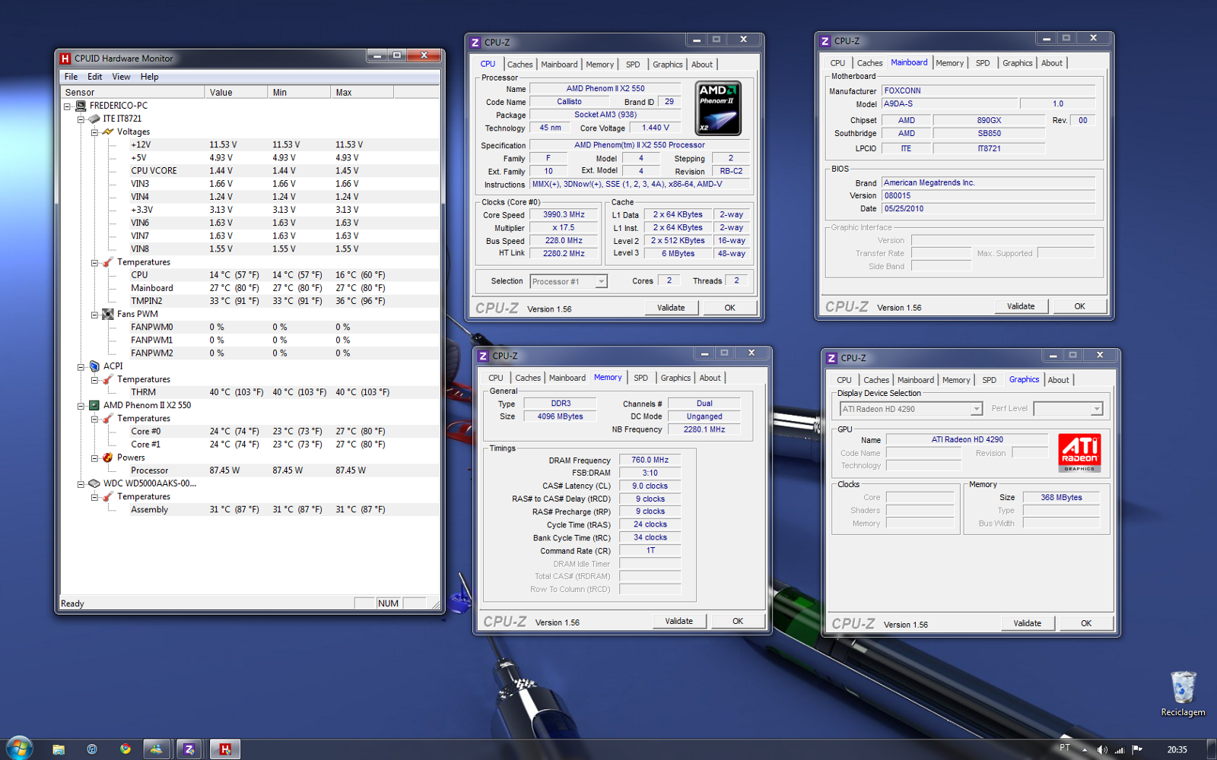Click the Value column header
This screenshot has height=760, width=1217.
[x=237, y=92]
